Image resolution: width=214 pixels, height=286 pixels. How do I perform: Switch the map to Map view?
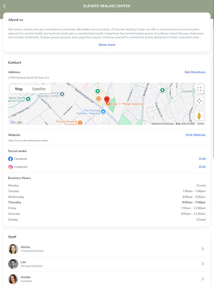[x=19, y=89]
